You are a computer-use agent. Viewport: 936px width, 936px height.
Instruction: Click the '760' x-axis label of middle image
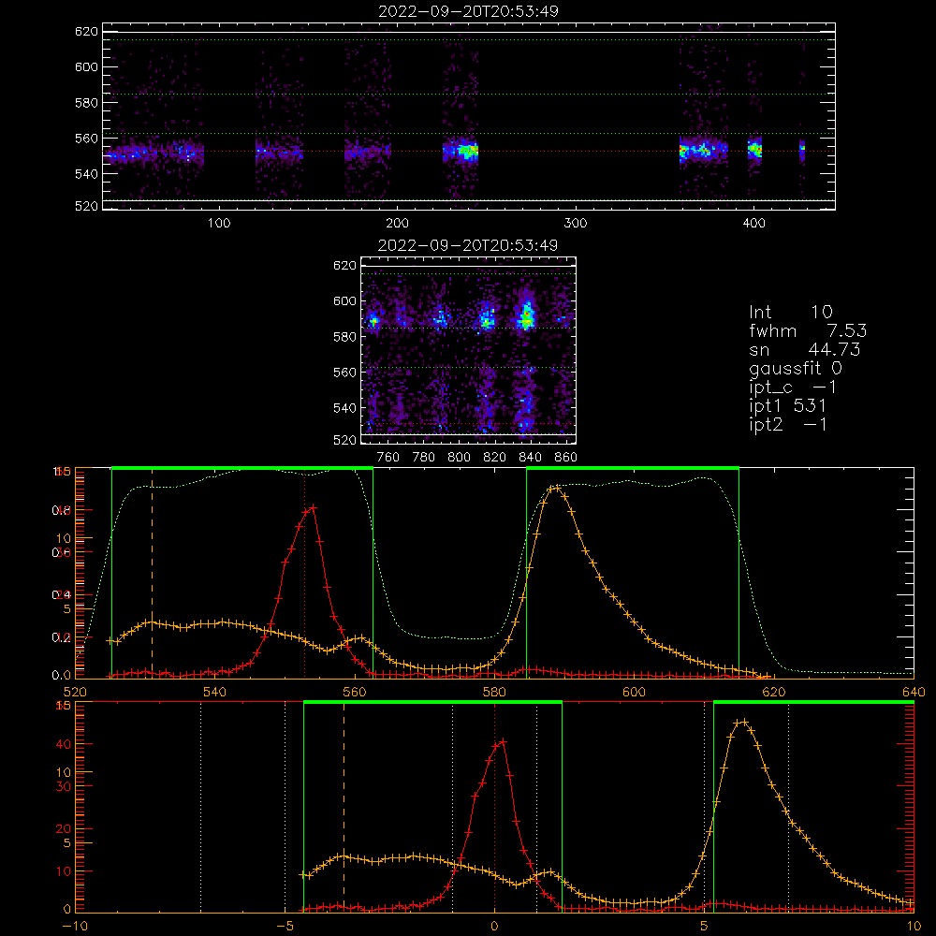388,458
